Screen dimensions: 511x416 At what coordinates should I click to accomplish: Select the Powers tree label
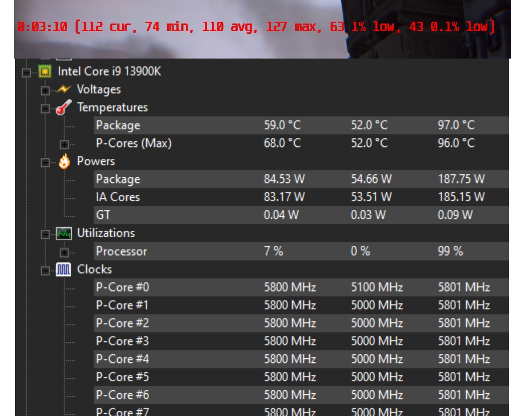pyautogui.click(x=96, y=161)
